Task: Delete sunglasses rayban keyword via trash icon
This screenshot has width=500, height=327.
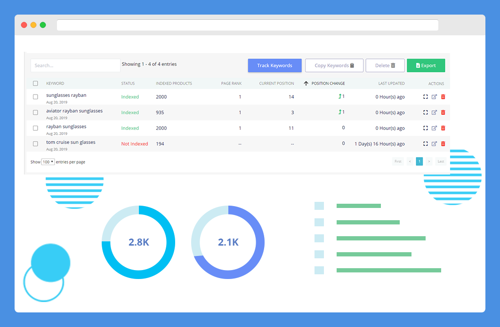Action: (443, 96)
